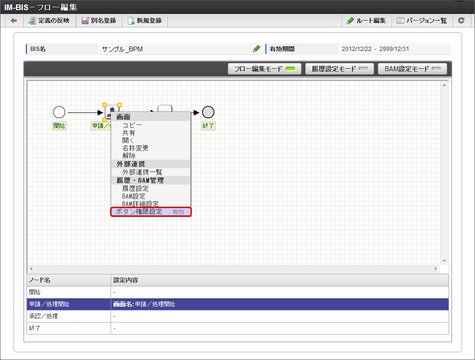This screenshot has width=475, height=360.
Task: Click canvas scroll up arrow
Action: pyautogui.click(x=444, y=85)
